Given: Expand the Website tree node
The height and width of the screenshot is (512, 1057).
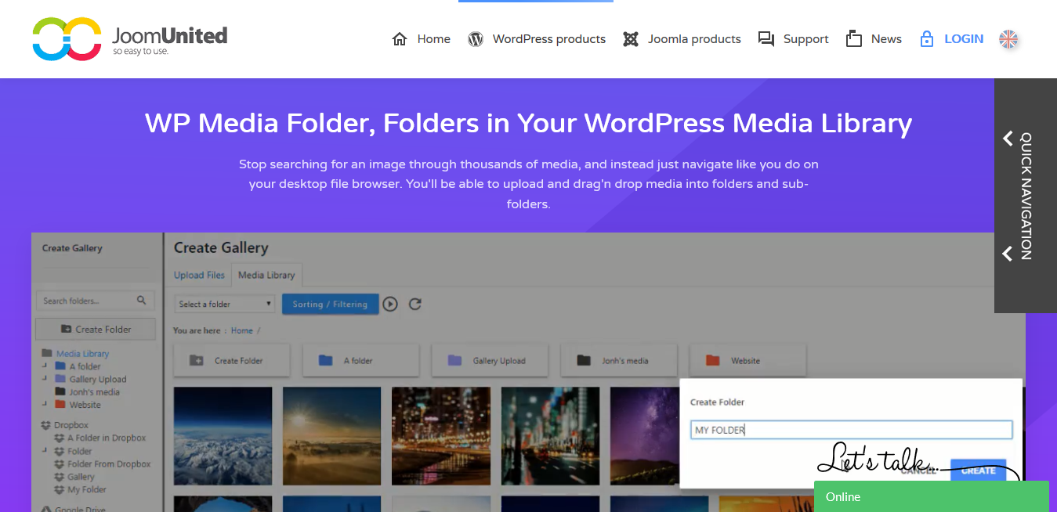Looking at the screenshot, I should (44, 404).
